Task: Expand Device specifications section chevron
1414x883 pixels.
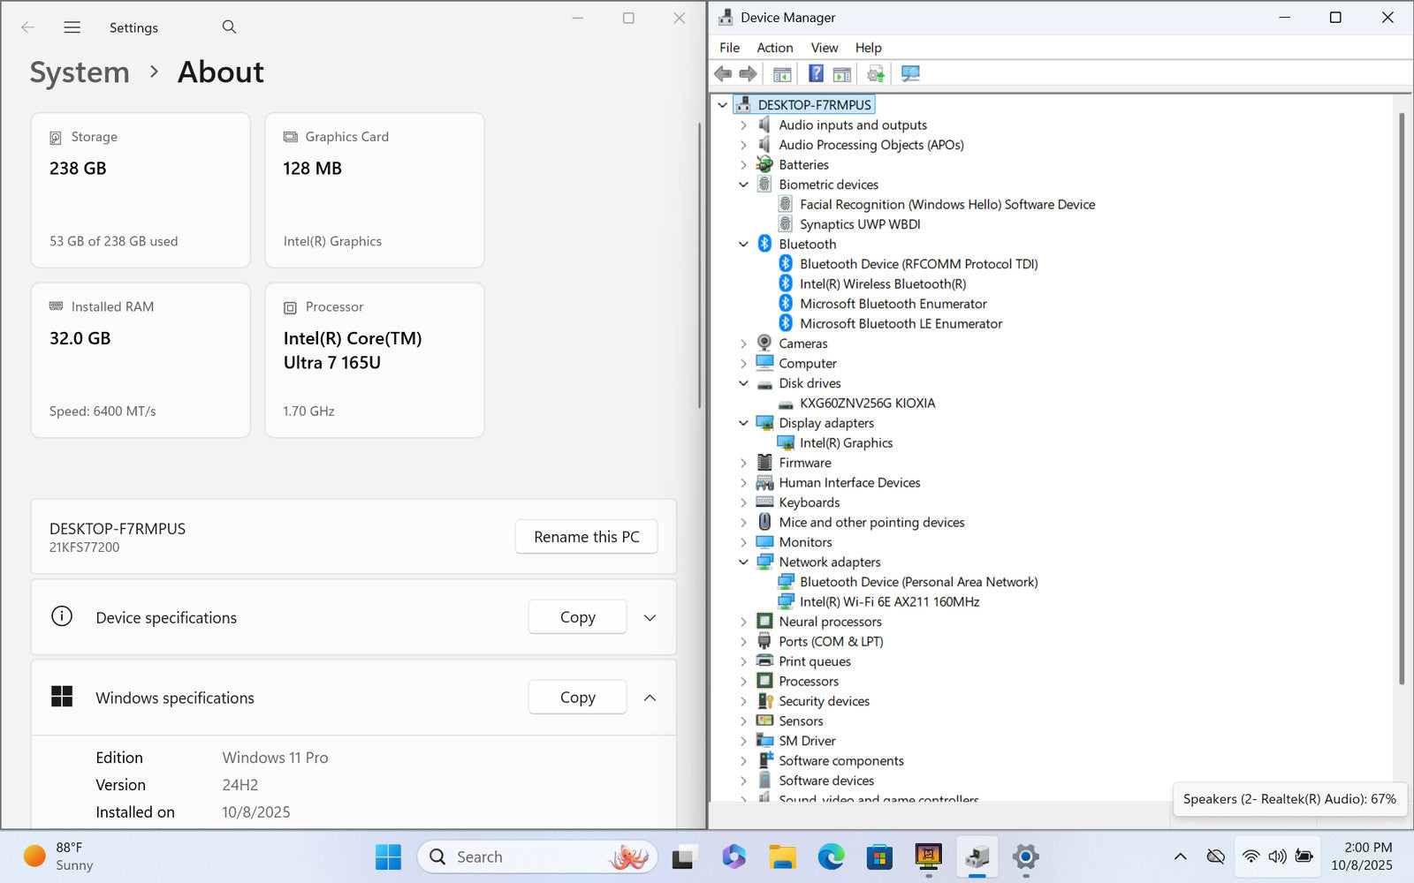Action: click(x=650, y=618)
